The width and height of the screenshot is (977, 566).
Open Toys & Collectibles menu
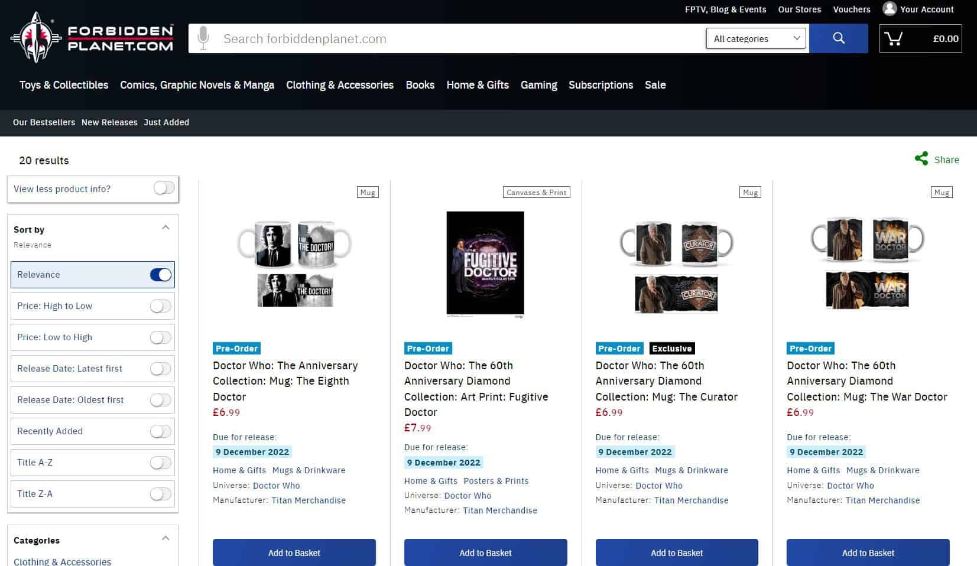point(64,85)
